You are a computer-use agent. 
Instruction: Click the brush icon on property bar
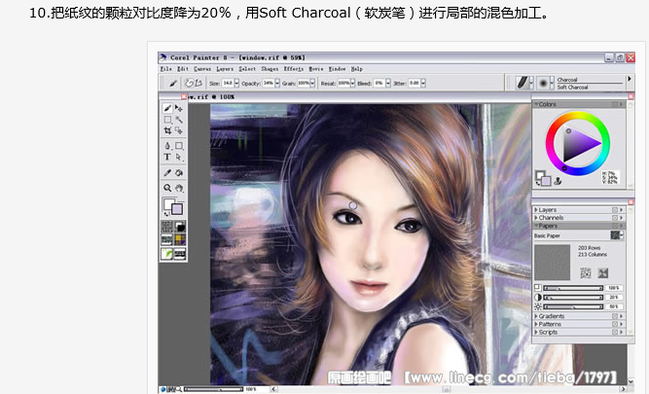pos(172,84)
